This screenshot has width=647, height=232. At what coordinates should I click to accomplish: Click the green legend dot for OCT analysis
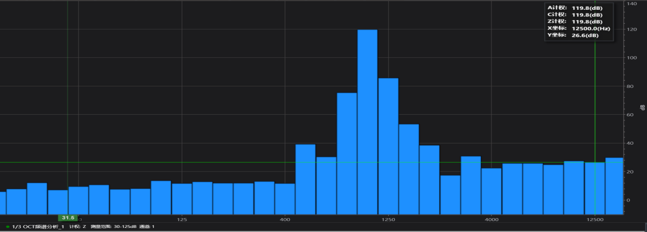tap(8, 227)
